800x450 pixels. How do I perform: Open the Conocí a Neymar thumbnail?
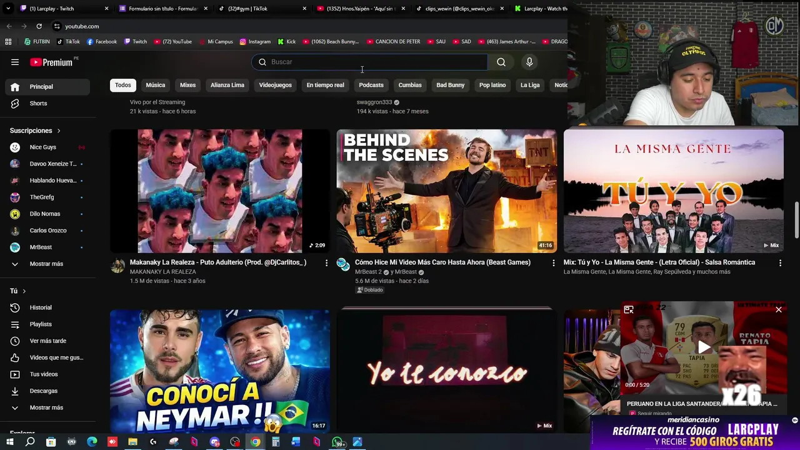[x=220, y=370]
